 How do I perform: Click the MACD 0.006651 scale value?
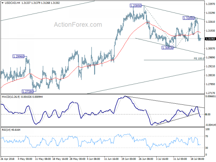210,96
